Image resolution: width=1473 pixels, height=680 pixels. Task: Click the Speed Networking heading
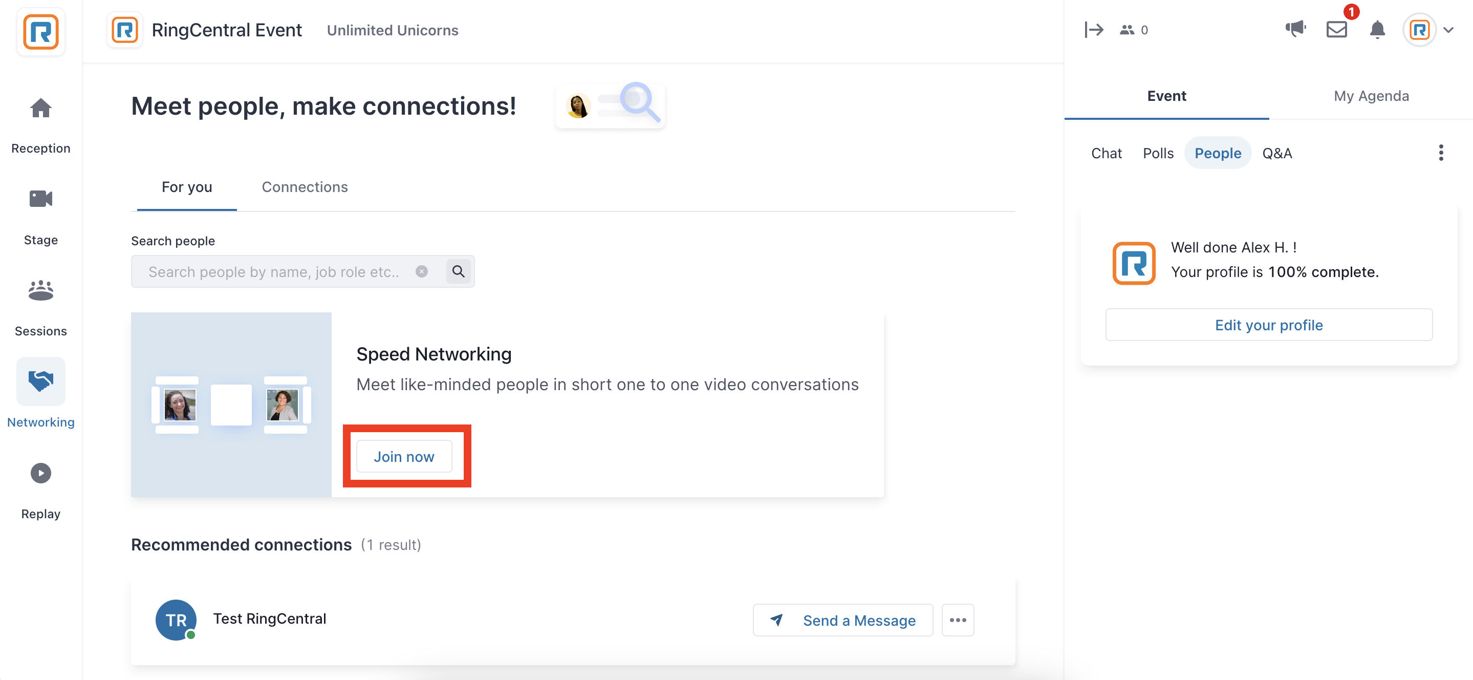[434, 354]
